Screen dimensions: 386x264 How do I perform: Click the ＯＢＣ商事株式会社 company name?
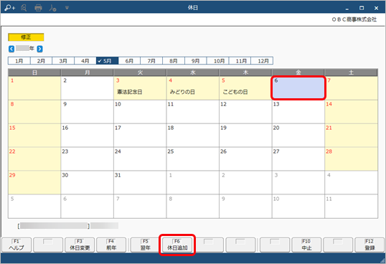click(x=354, y=19)
